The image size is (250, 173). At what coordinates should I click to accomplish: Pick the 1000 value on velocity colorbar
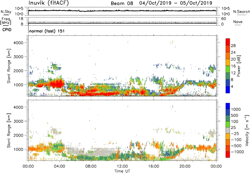click(236, 109)
